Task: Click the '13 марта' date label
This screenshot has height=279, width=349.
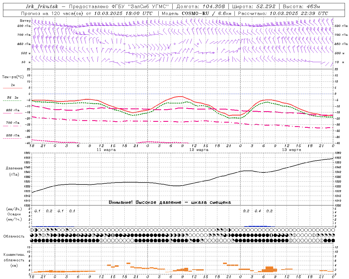Action: [x=291, y=150]
